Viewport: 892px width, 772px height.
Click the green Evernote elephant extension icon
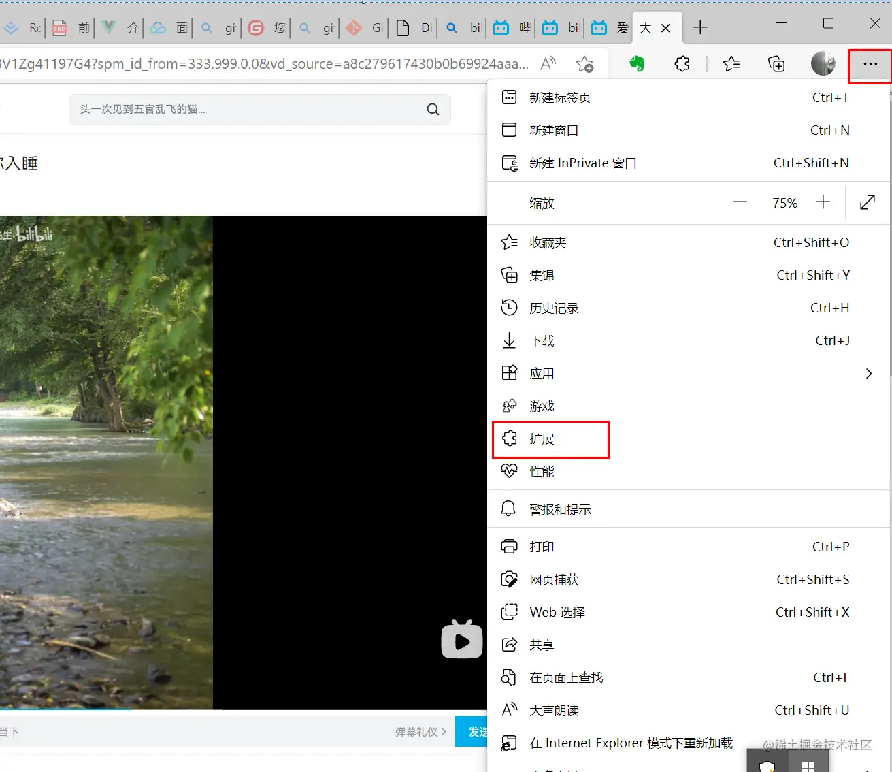click(637, 64)
